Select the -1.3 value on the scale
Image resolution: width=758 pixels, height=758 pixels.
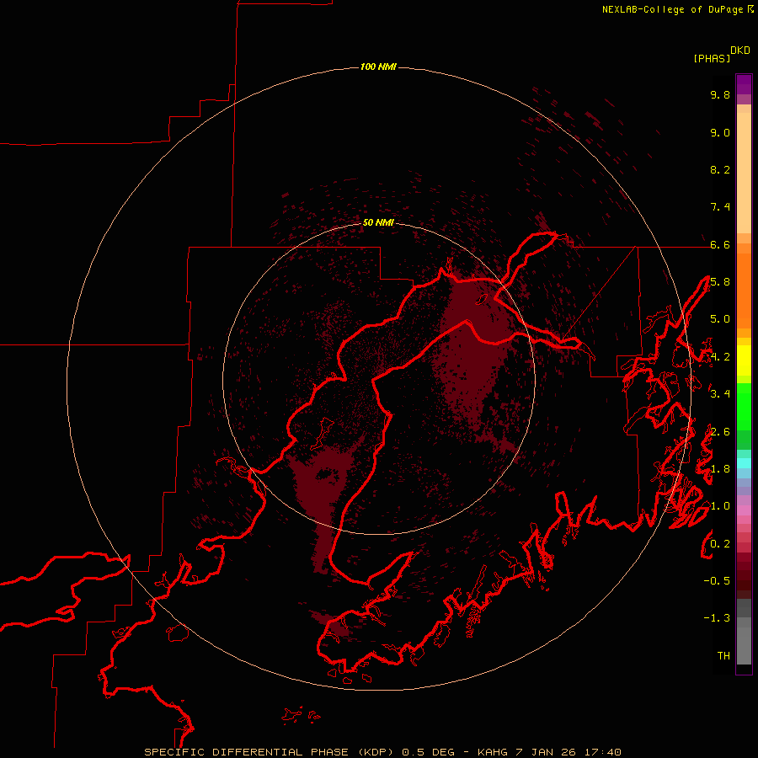(717, 618)
